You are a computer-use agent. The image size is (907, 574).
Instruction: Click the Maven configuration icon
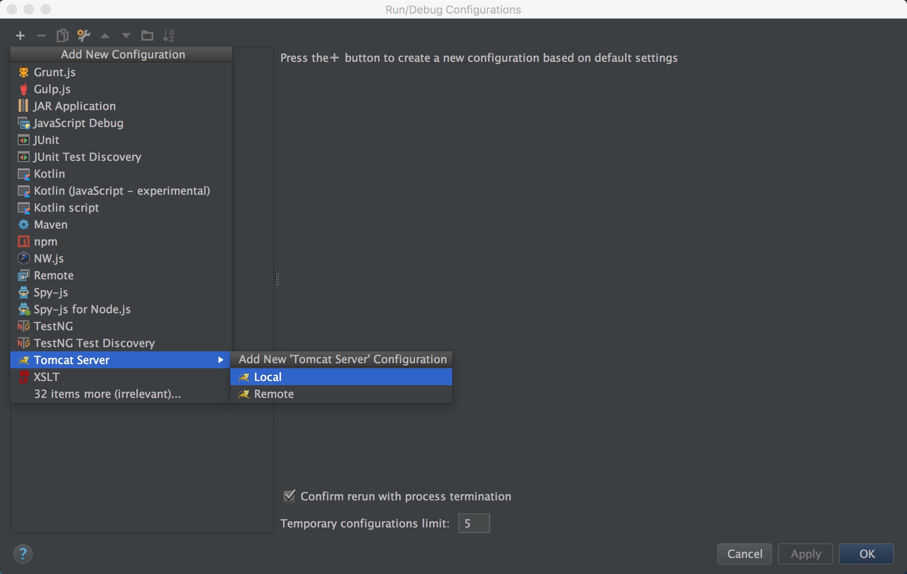pos(24,224)
